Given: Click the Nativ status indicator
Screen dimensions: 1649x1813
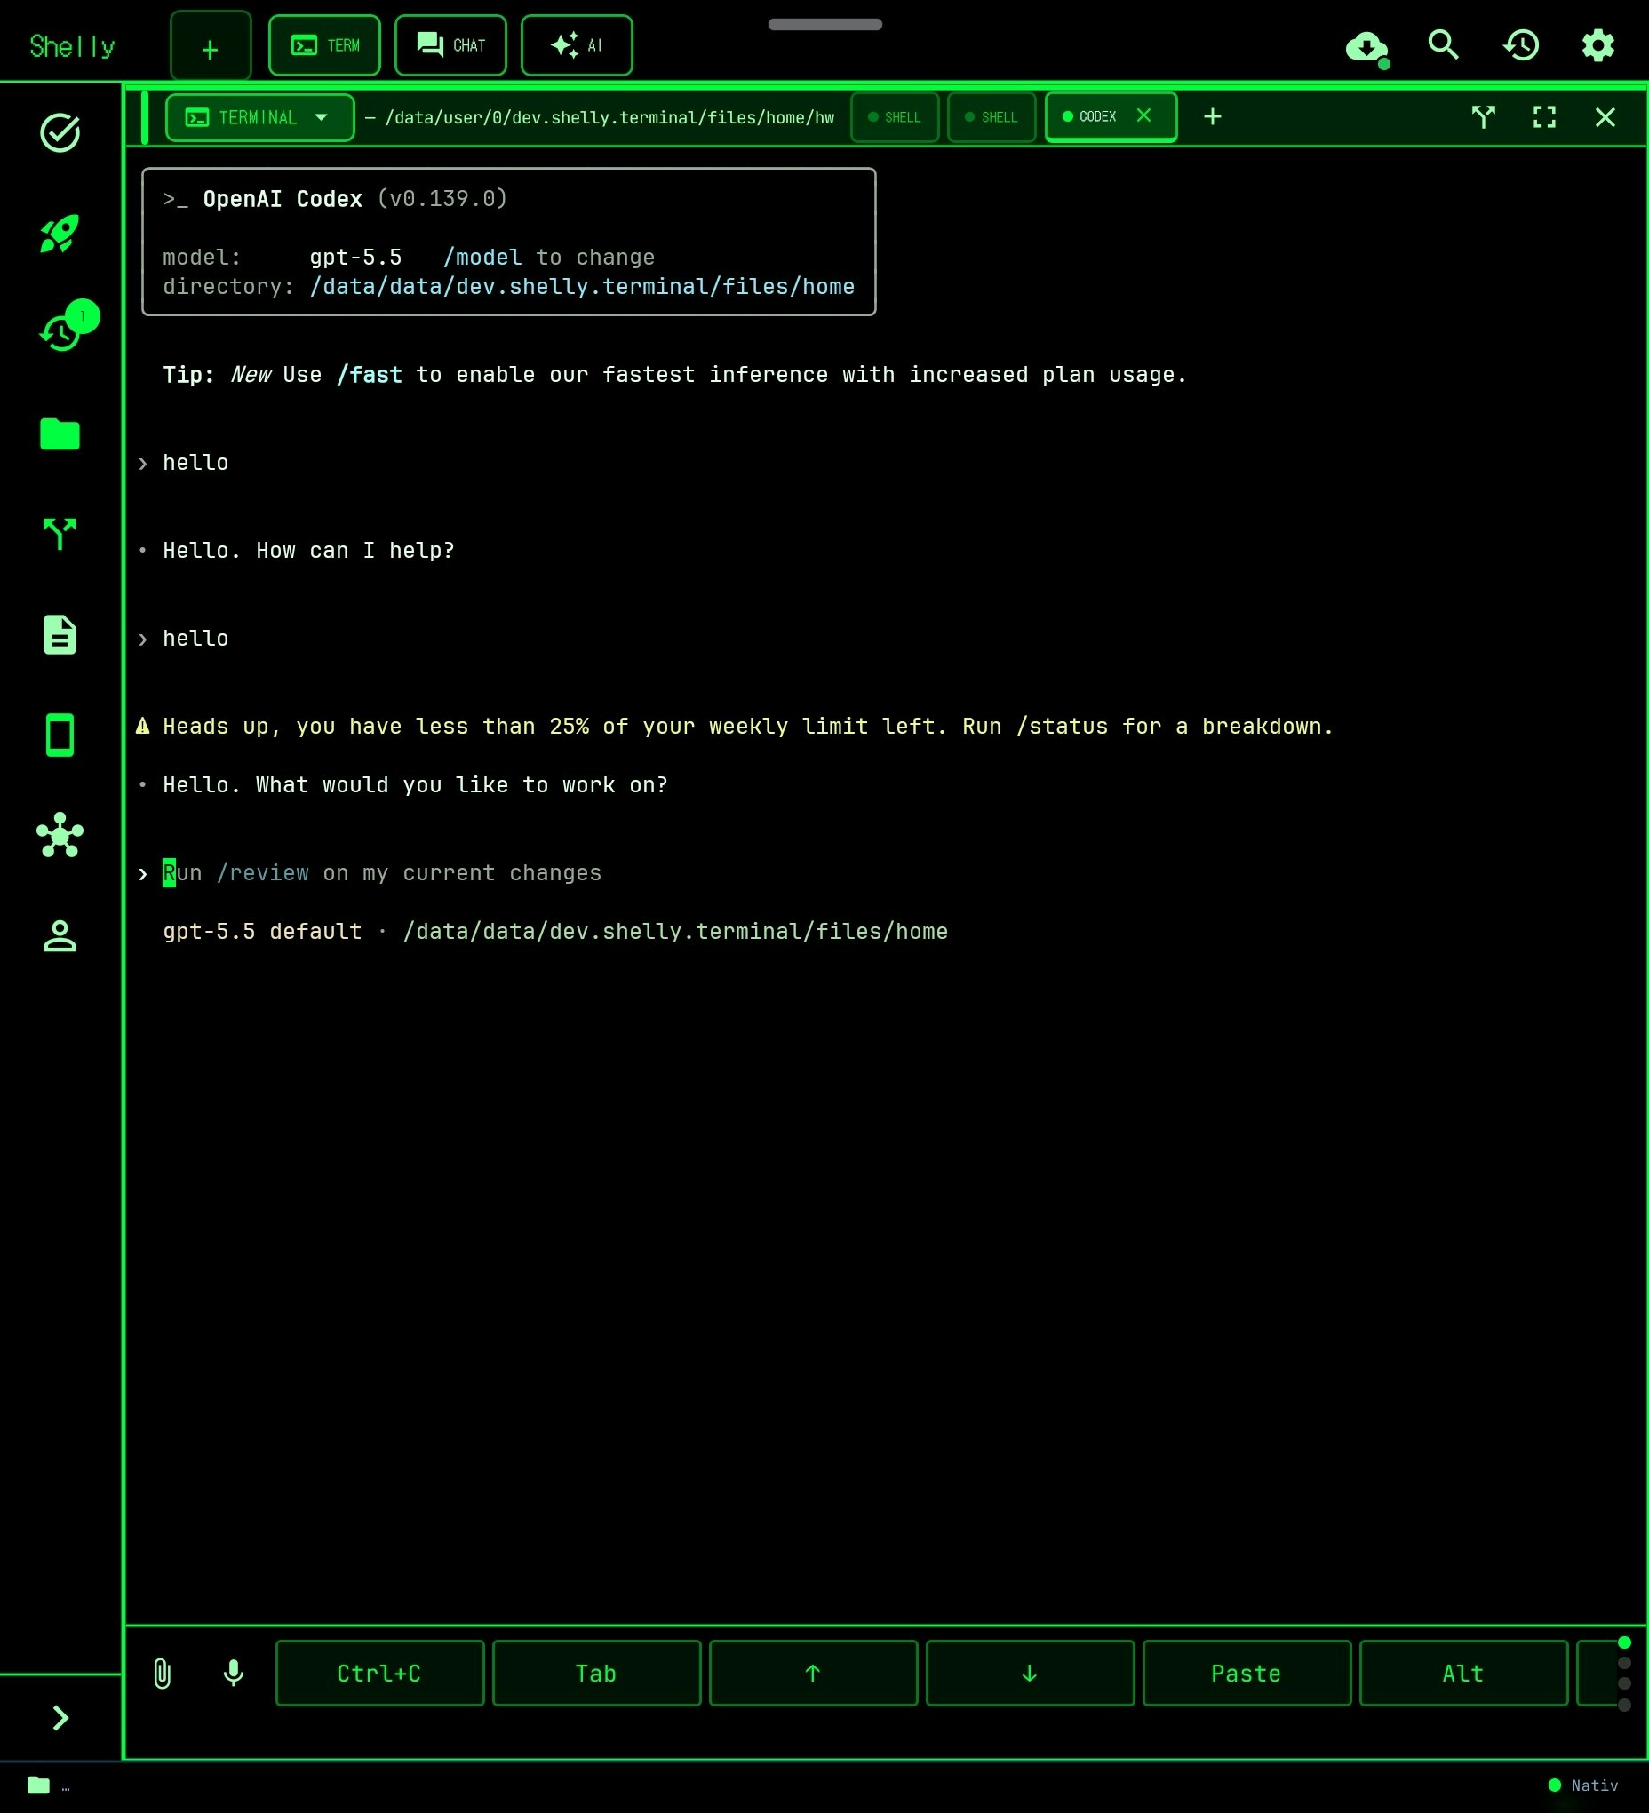Looking at the screenshot, I should click(1583, 1785).
